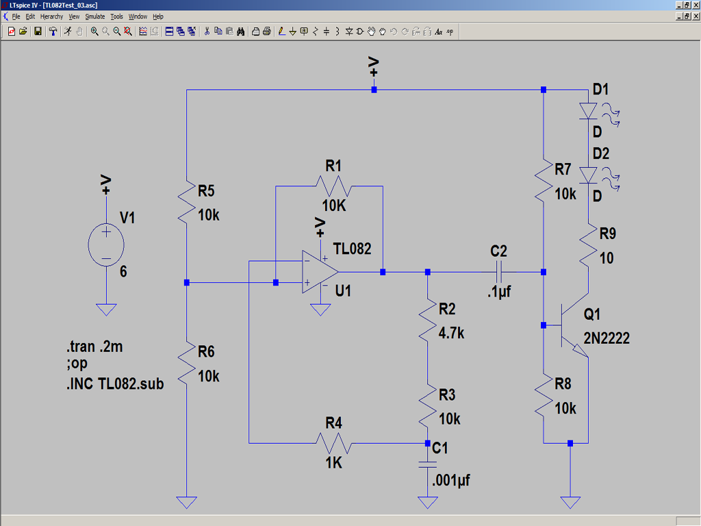Screen dimensions: 701x526
Task: Click the Print icon
Action: [x=267, y=32]
